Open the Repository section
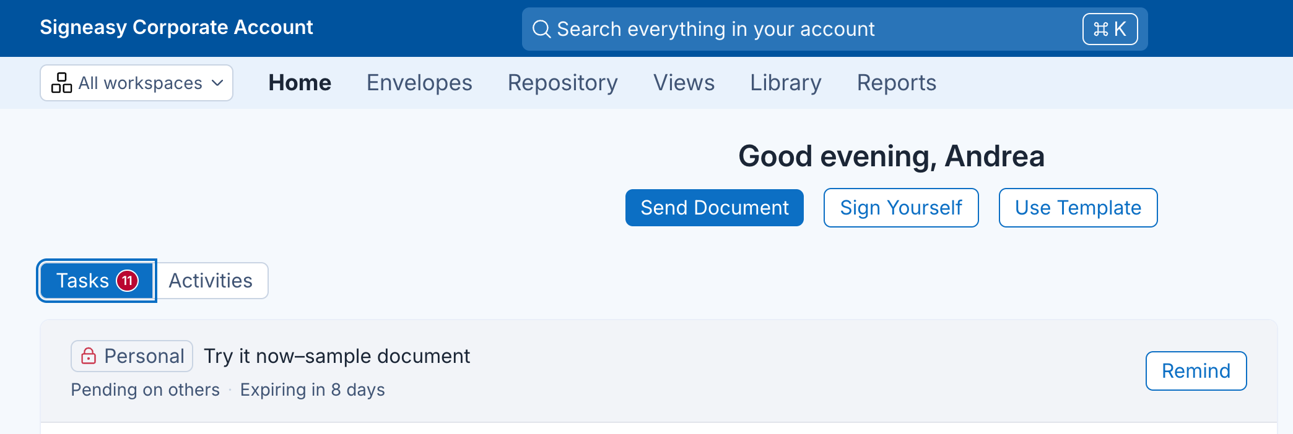 point(563,83)
